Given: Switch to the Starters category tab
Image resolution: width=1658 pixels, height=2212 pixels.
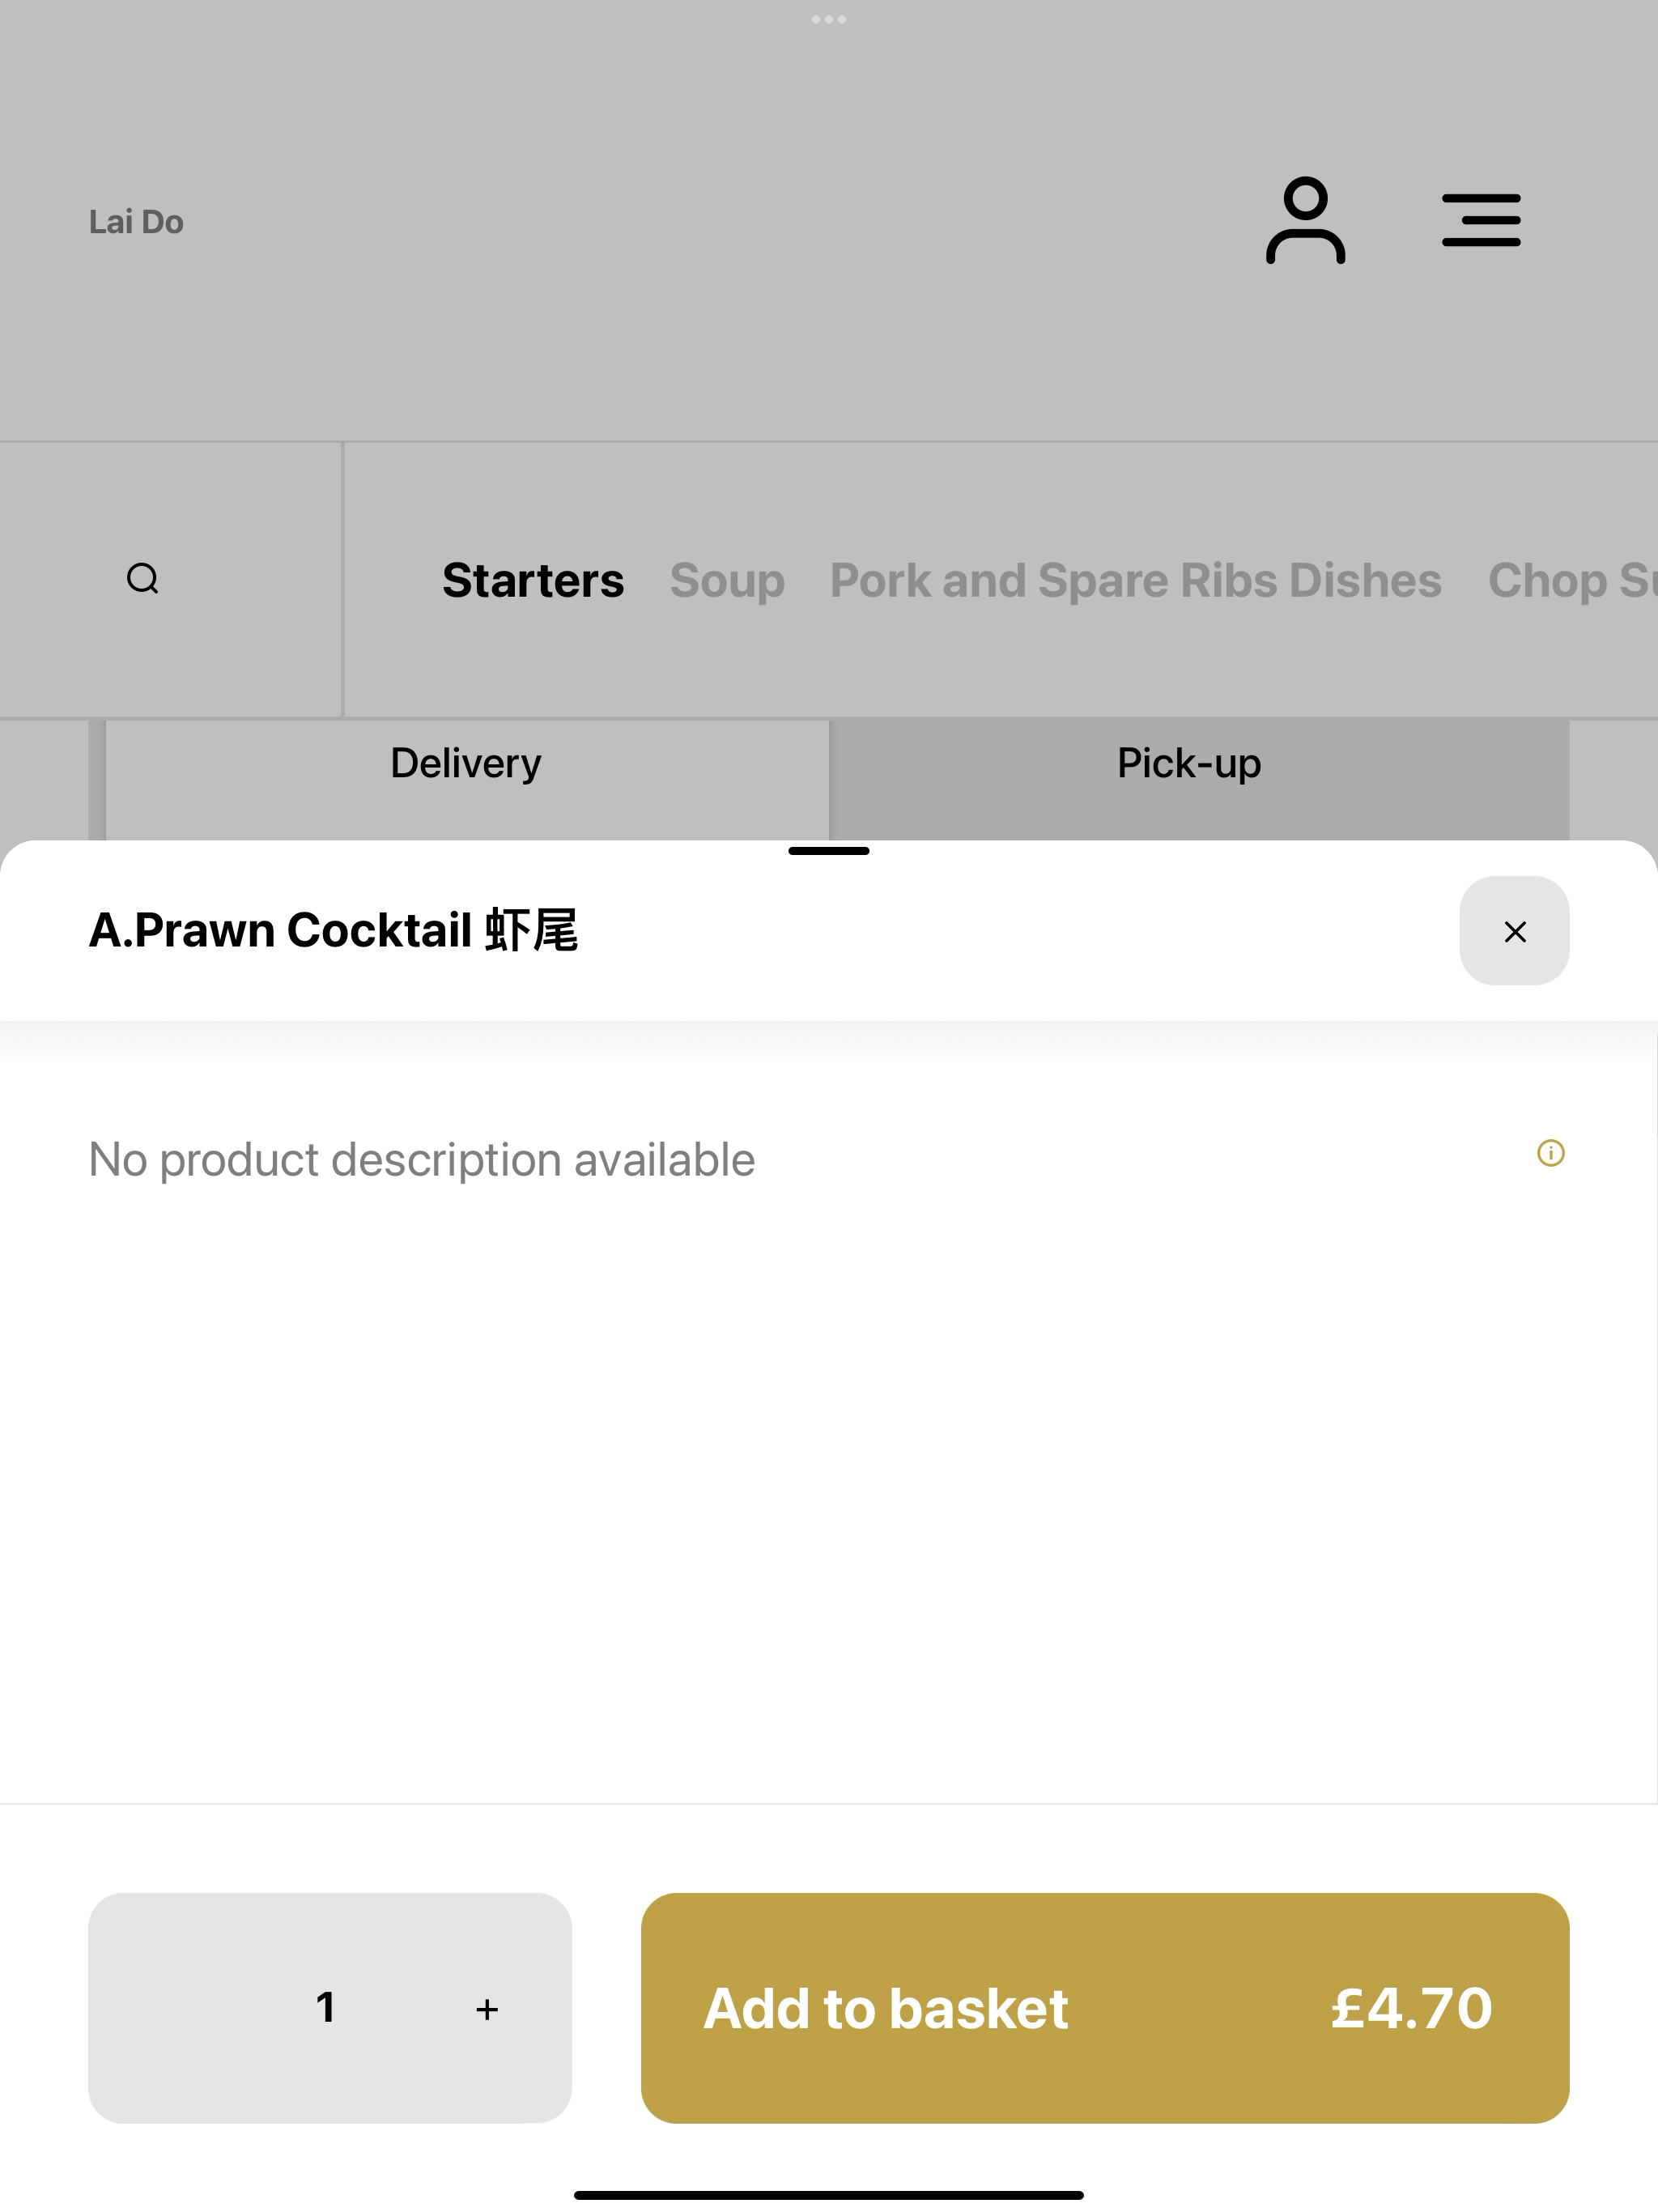Looking at the screenshot, I should pos(533,580).
